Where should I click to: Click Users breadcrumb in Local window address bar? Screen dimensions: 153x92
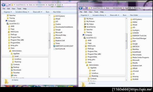31,5
